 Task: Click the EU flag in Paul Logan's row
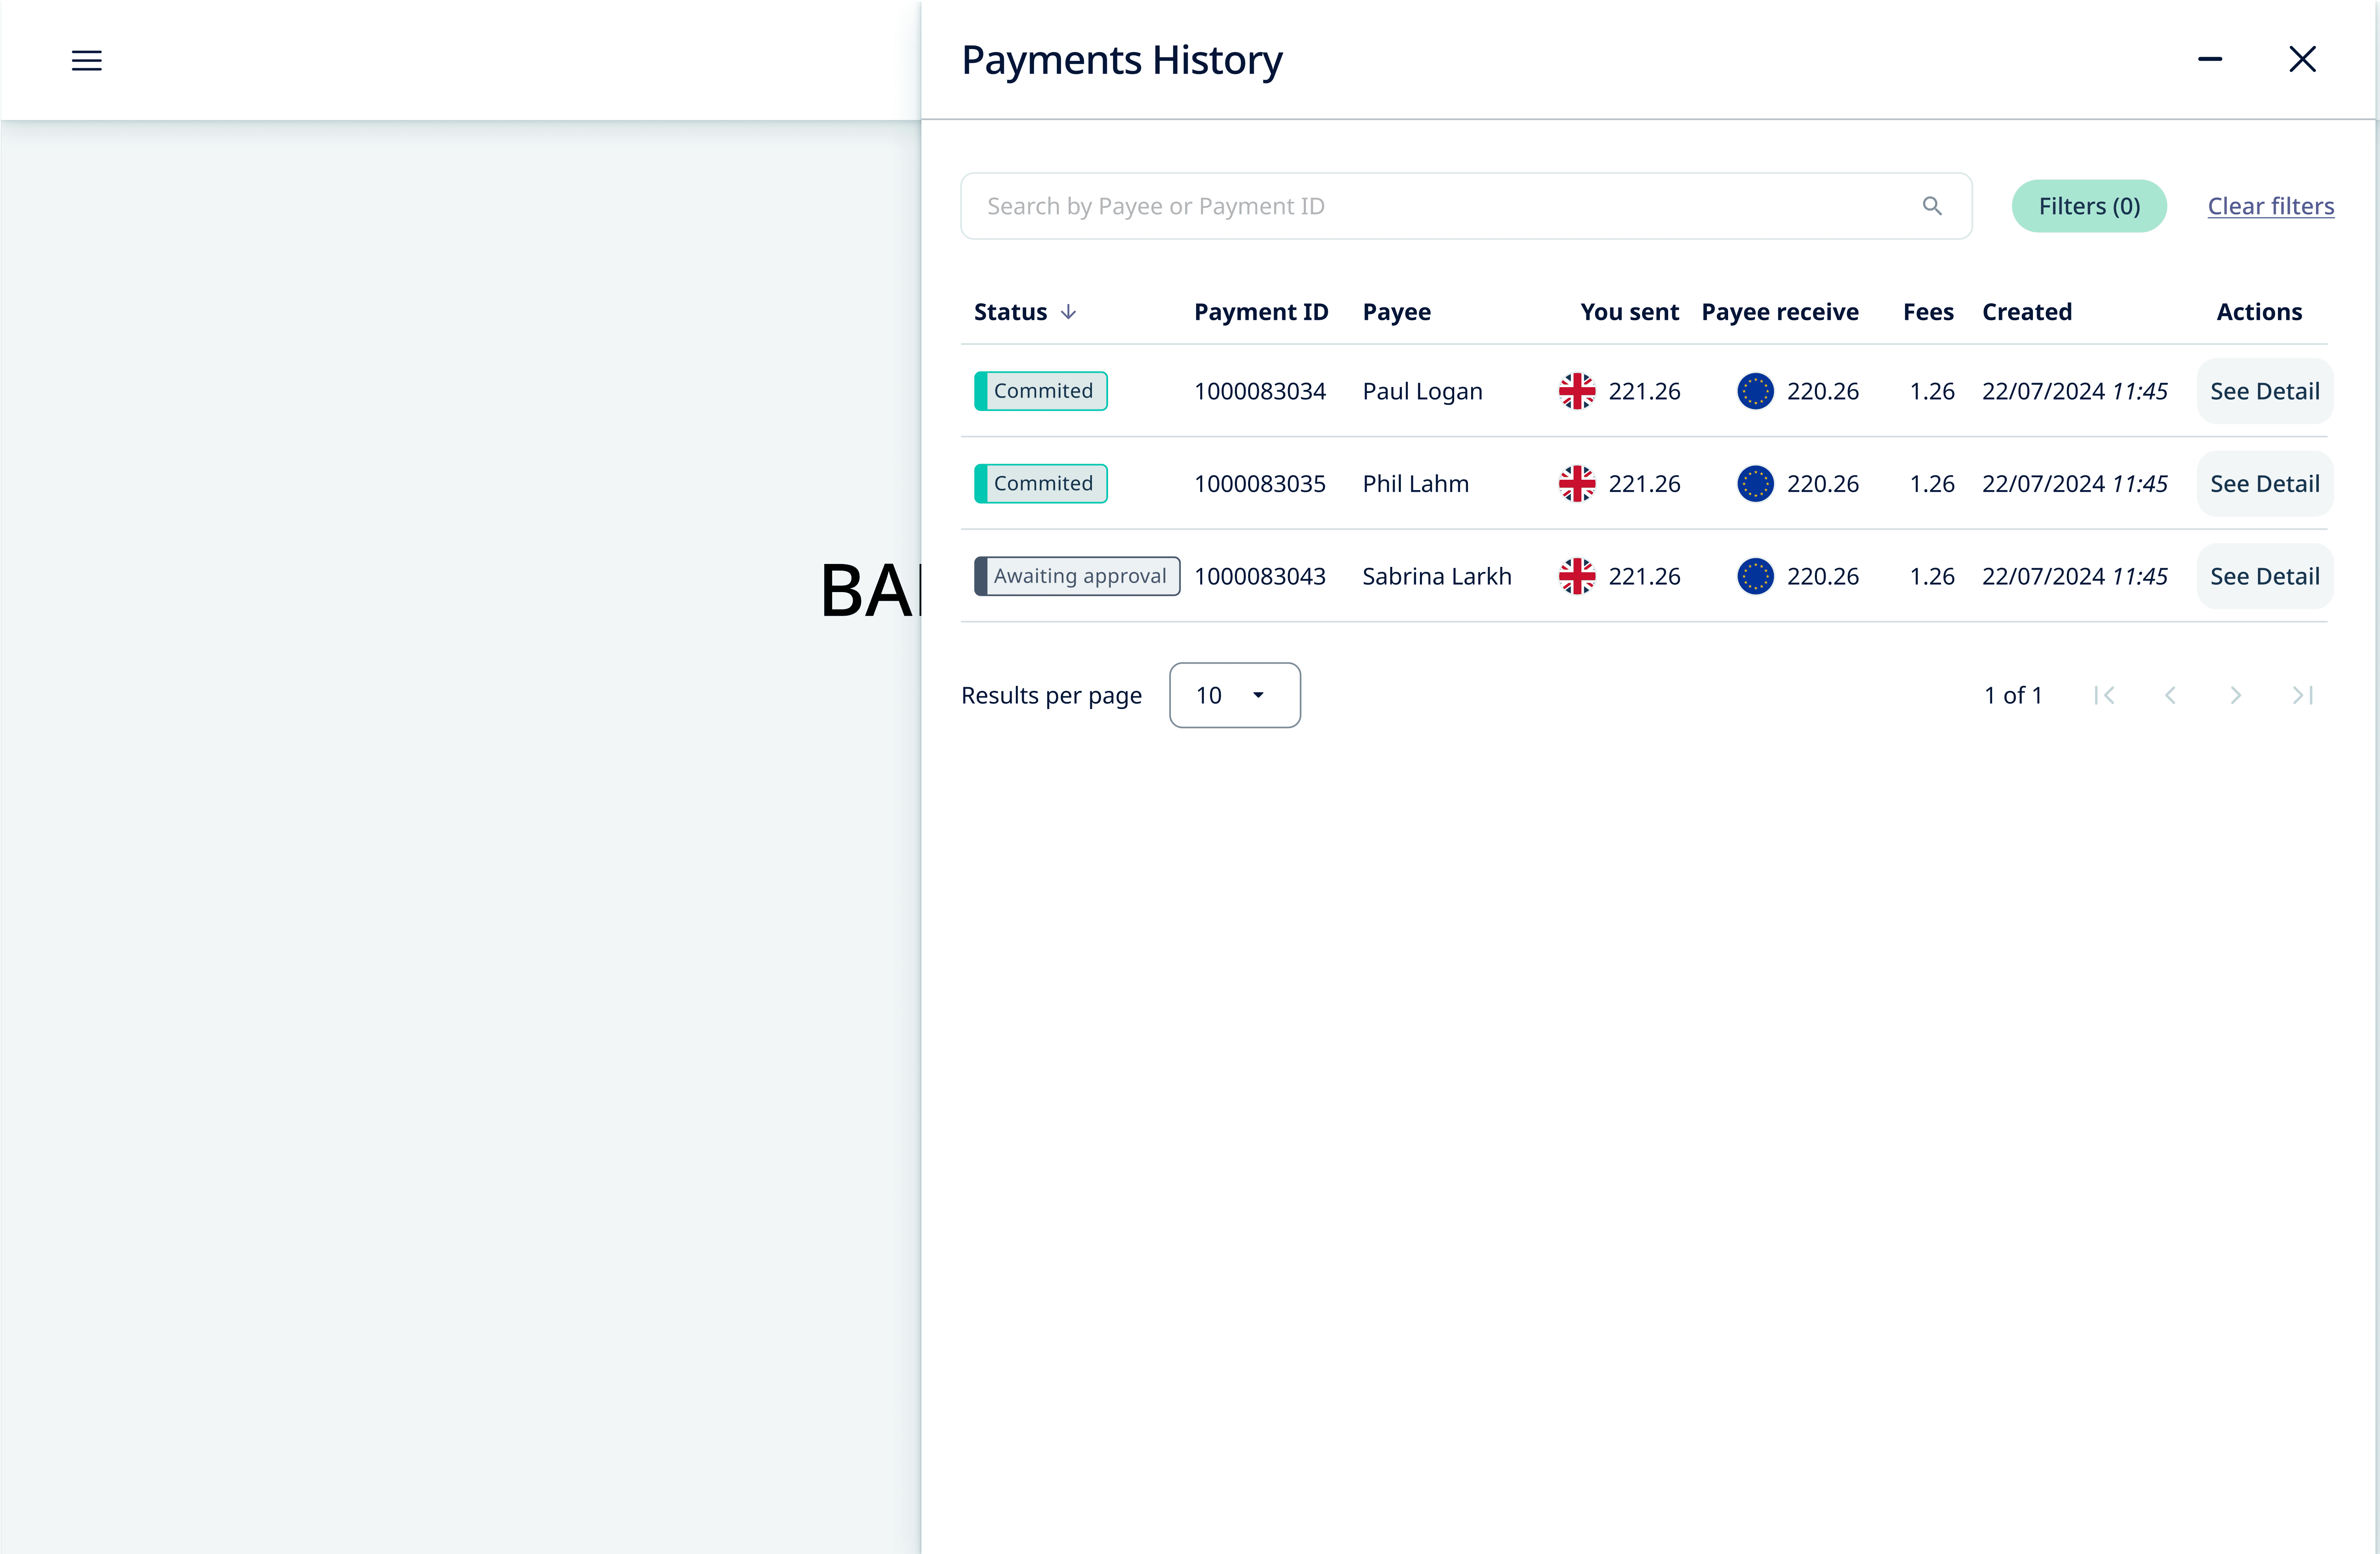[1754, 391]
